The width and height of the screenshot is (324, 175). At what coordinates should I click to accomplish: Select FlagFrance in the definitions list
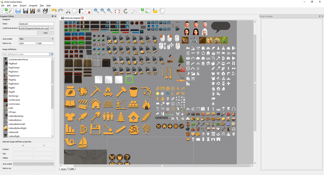point(13,72)
